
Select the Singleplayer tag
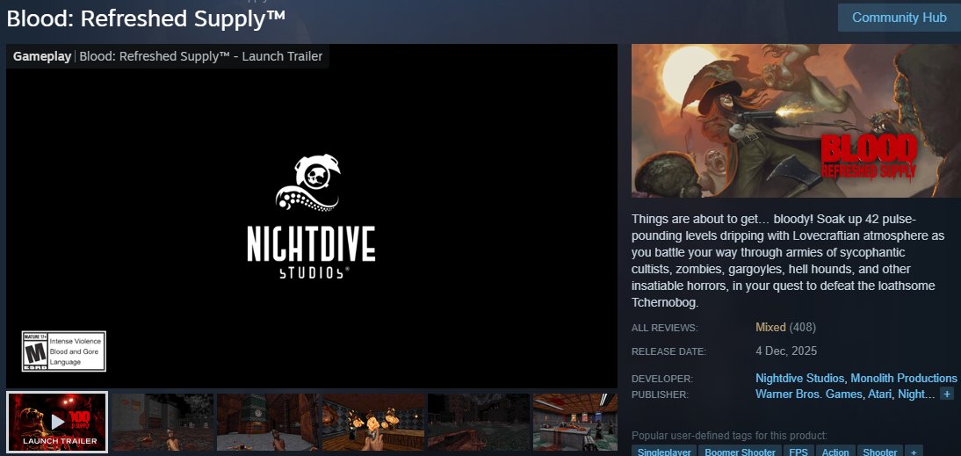(664, 452)
